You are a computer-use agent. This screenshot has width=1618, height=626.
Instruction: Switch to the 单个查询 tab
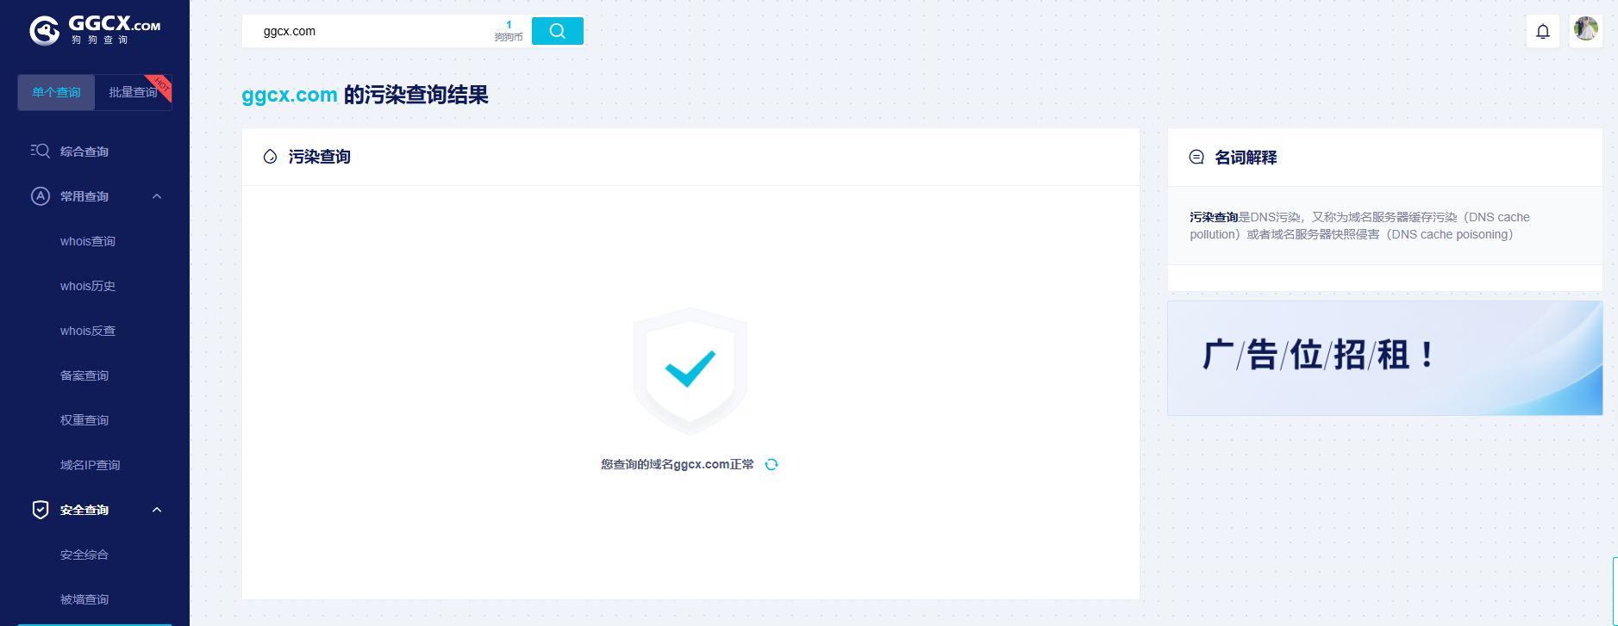[x=56, y=92]
